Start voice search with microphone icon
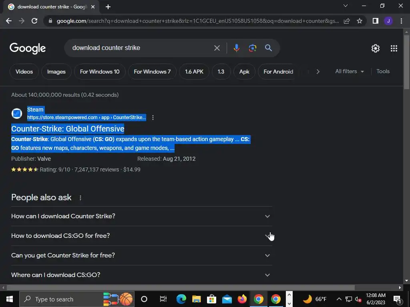 pyautogui.click(x=236, y=48)
